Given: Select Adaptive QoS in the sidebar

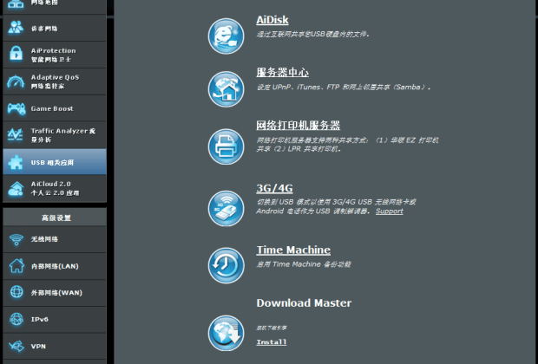Looking at the screenshot, I should [x=55, y=81].
